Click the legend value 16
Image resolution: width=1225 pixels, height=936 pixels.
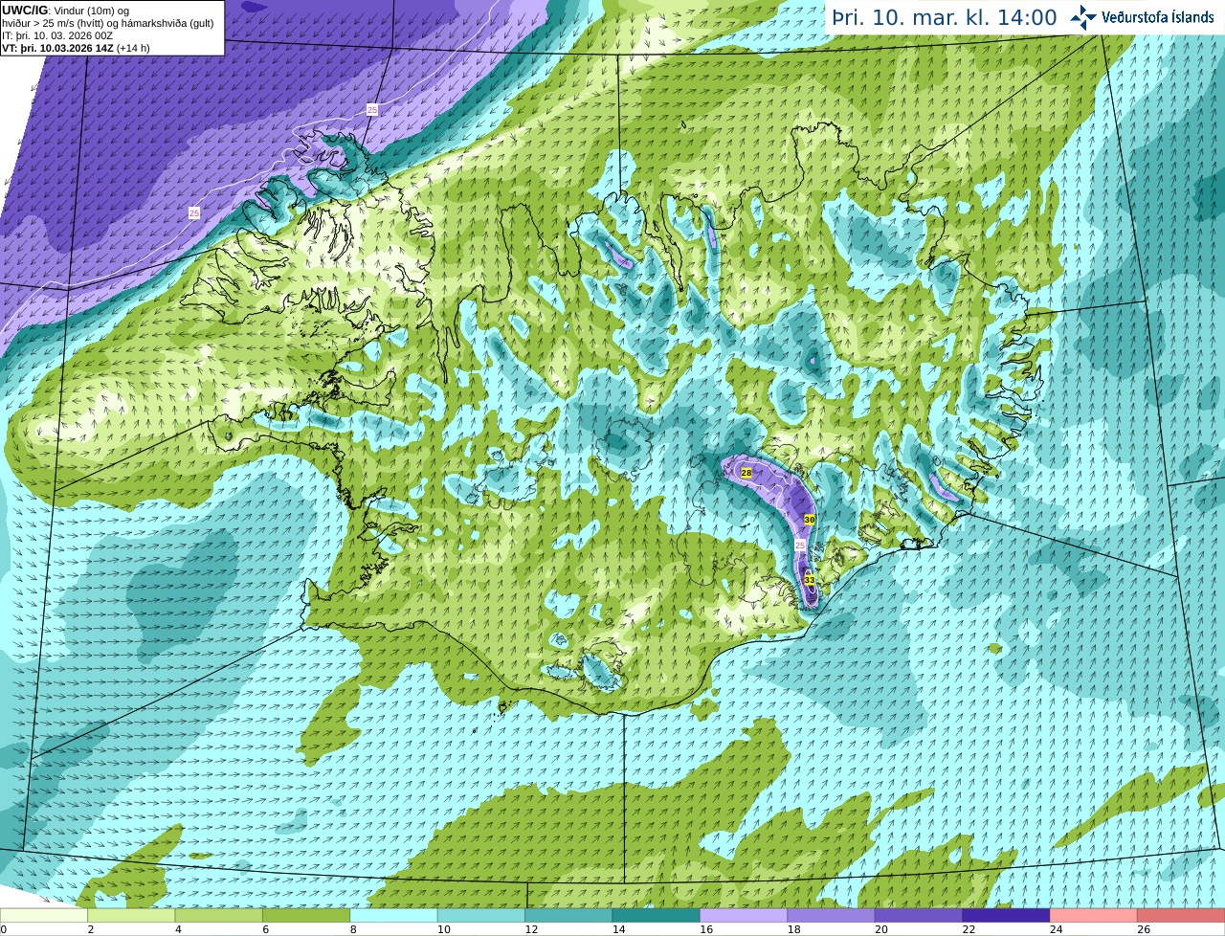[706, 929]
